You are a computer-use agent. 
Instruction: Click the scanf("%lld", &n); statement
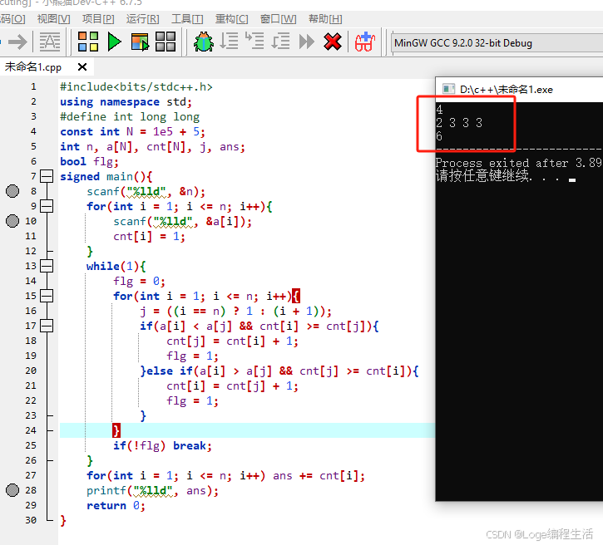[x=146, y=191]
